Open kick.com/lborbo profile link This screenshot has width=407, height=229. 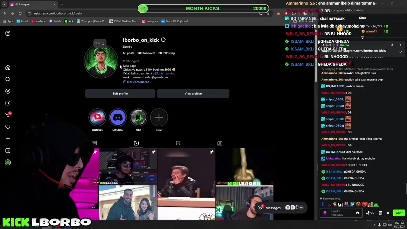click(x=138, y=82)
